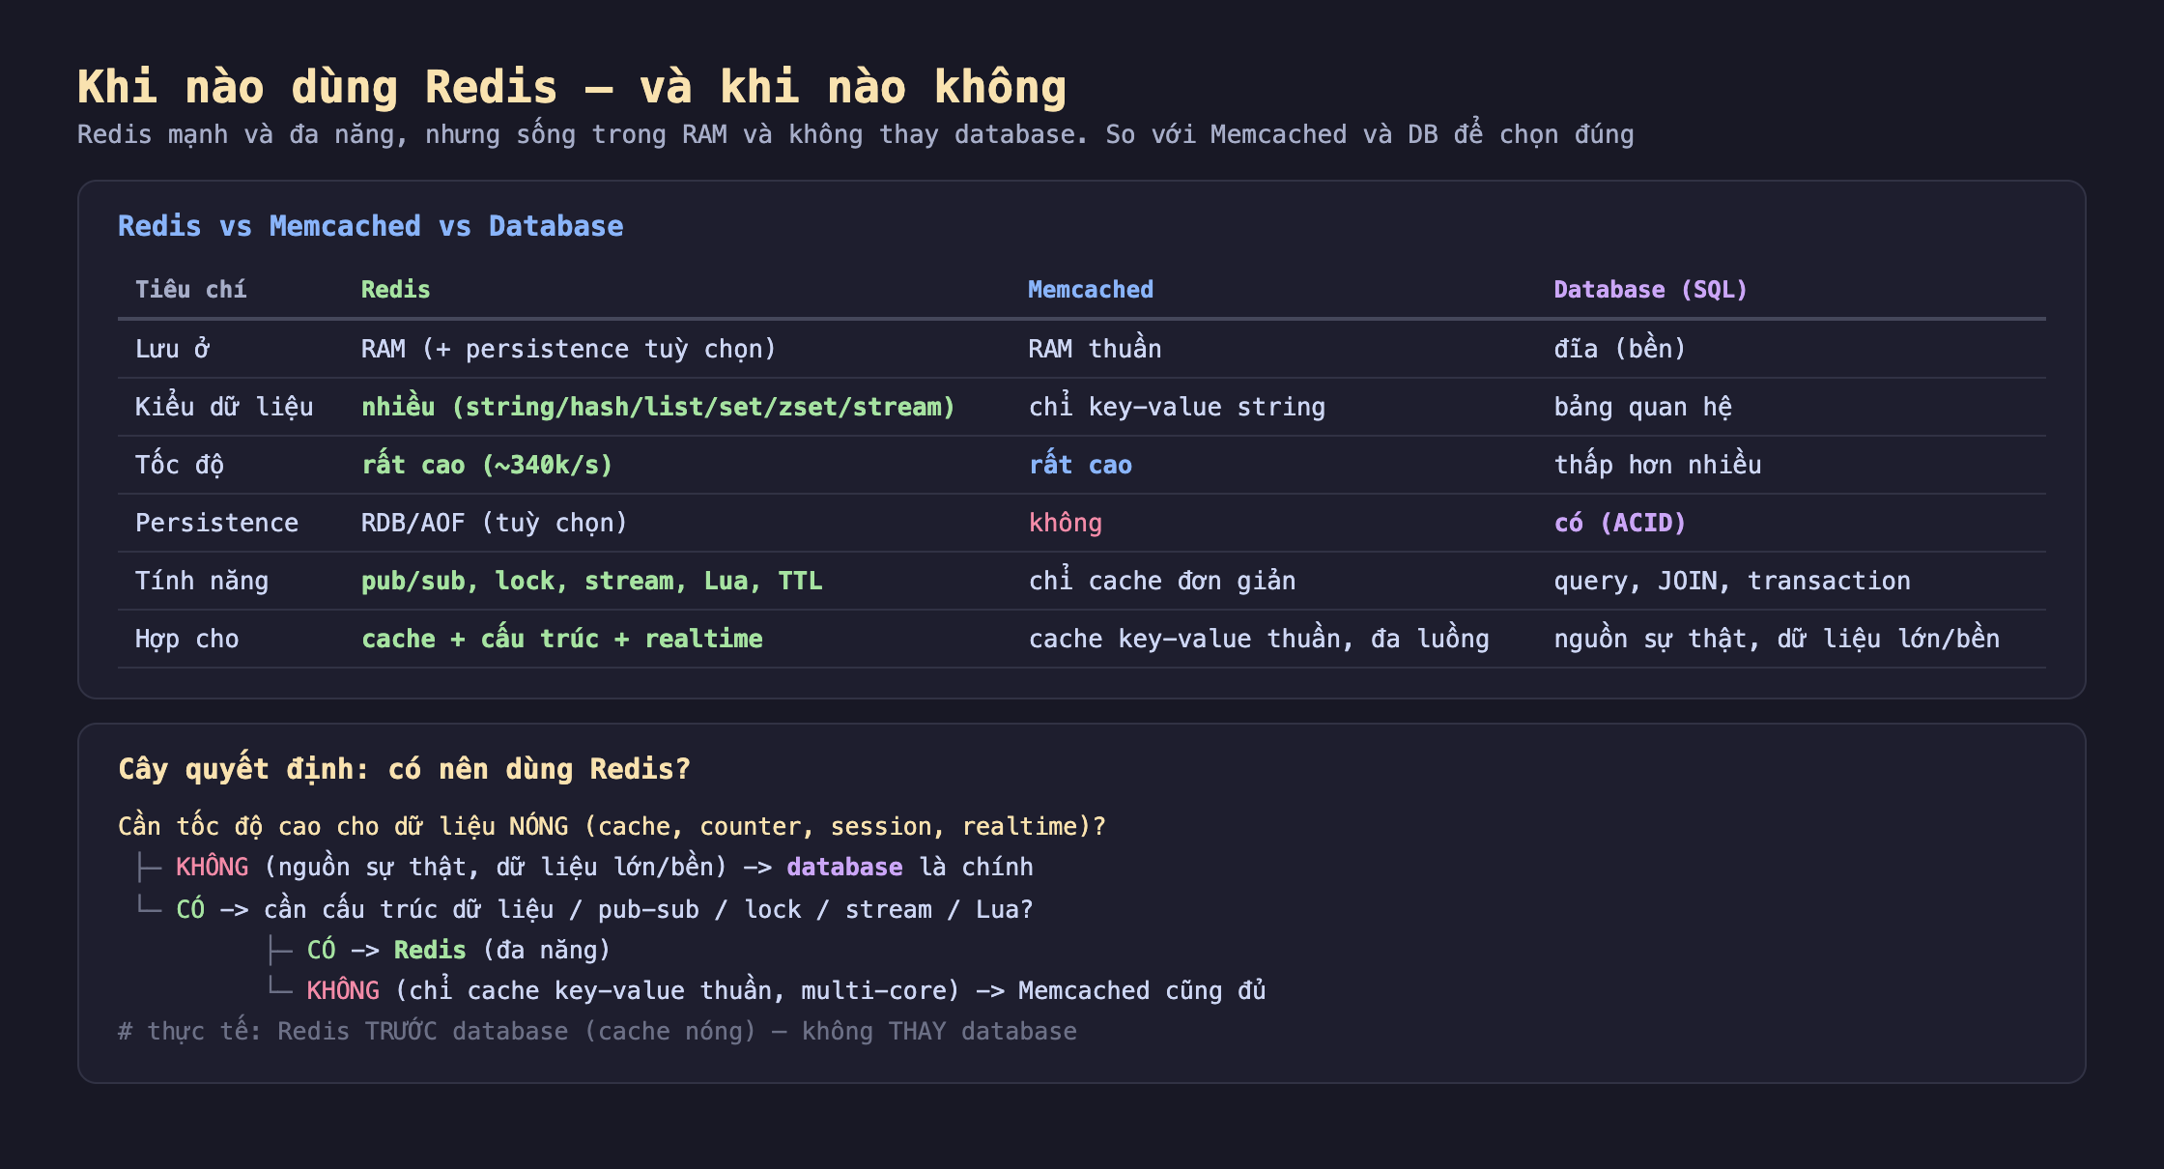Select the bold purple 'database' word

click(844, 867)
